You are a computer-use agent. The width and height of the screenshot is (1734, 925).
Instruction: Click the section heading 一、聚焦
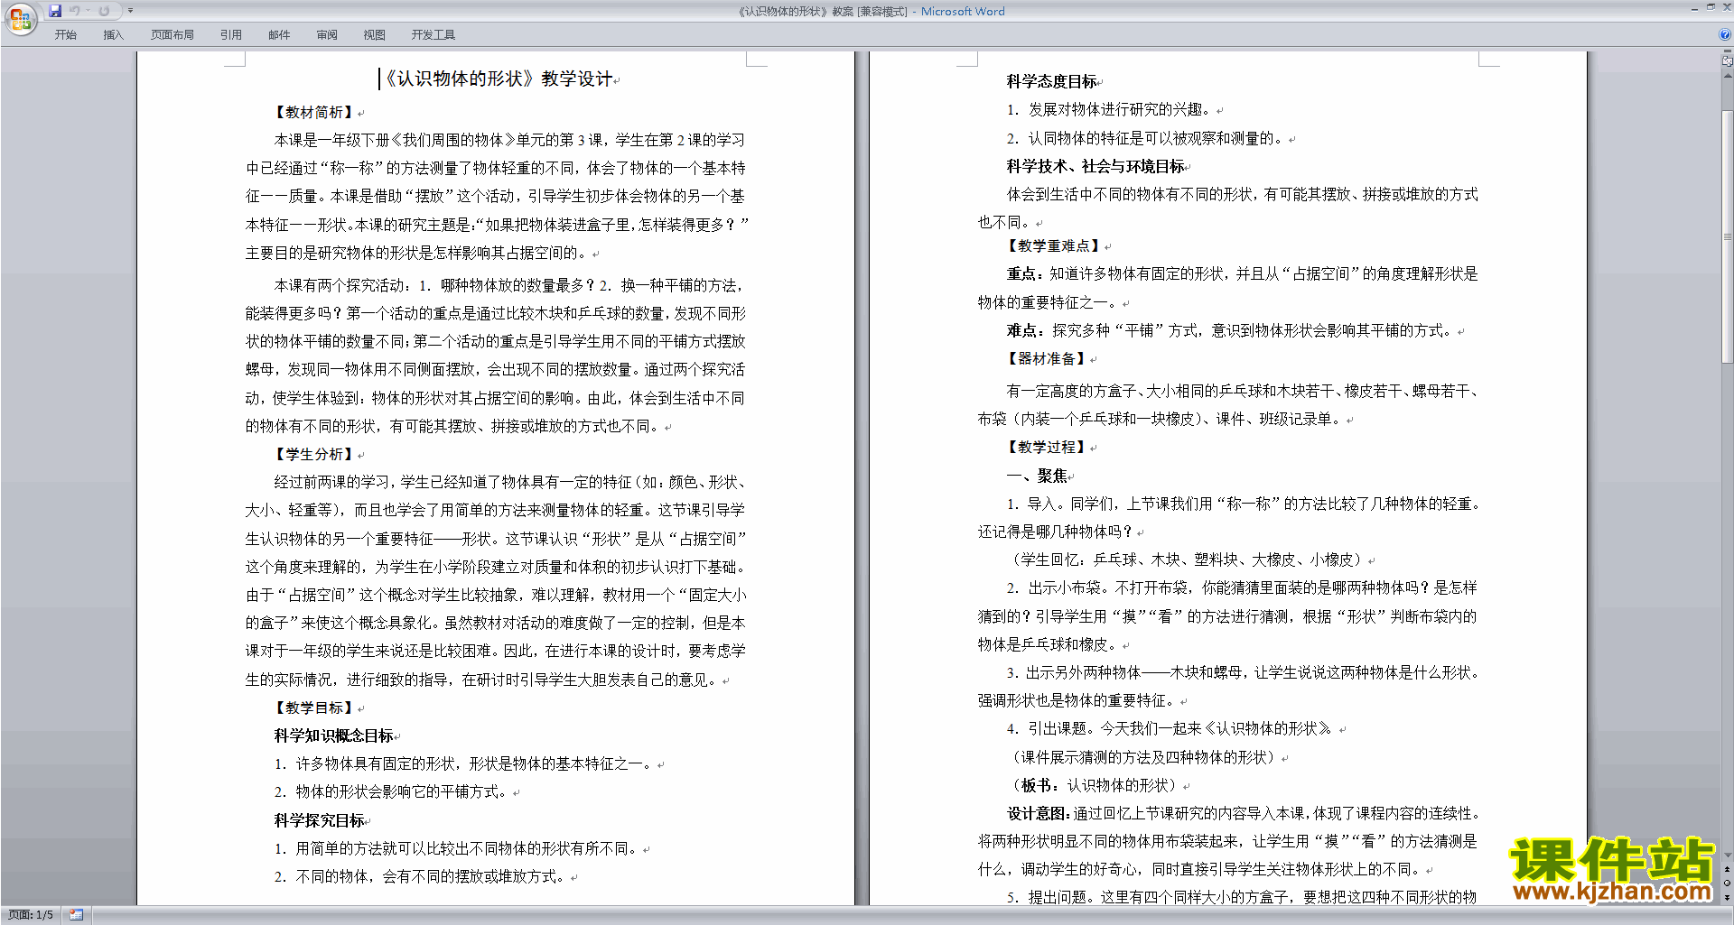1037,476
